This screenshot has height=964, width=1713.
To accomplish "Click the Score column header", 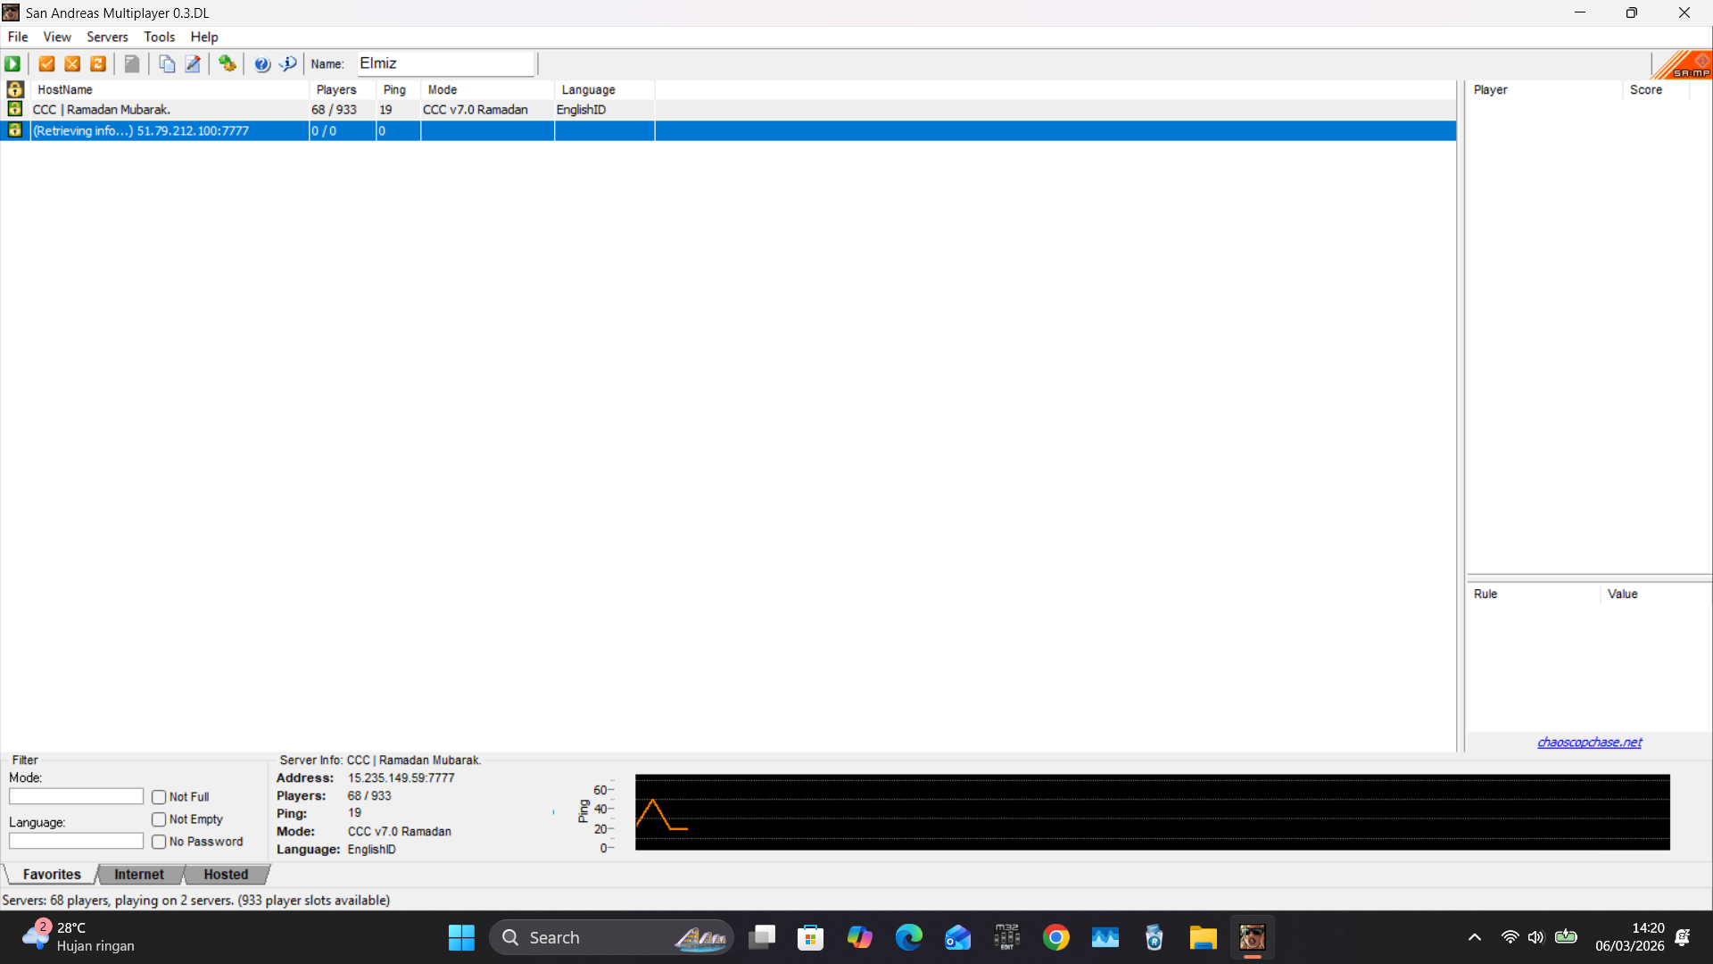I will 1655,89.
